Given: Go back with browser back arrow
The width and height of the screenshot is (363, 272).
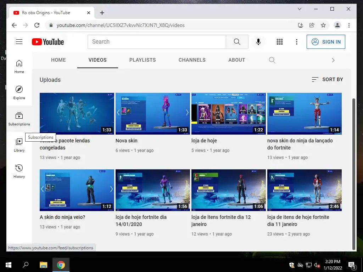Looking at the screenshot, I should [x=14, y=25].
